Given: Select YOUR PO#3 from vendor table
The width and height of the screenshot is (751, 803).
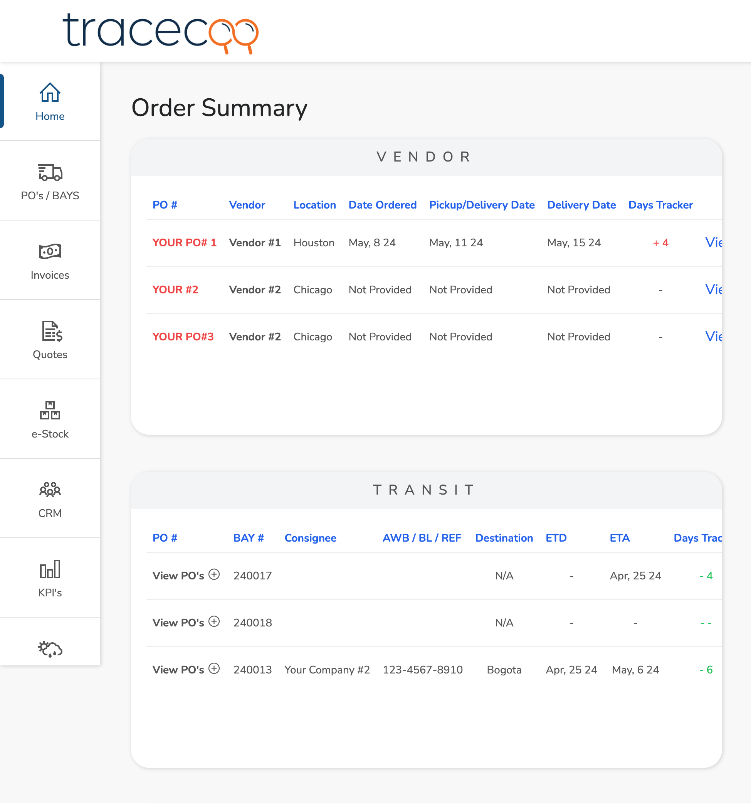Looking at the screenshot, I should point(183,337).
